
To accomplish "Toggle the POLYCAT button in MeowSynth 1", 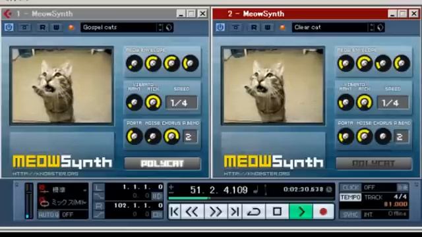I will coord(162,163).
